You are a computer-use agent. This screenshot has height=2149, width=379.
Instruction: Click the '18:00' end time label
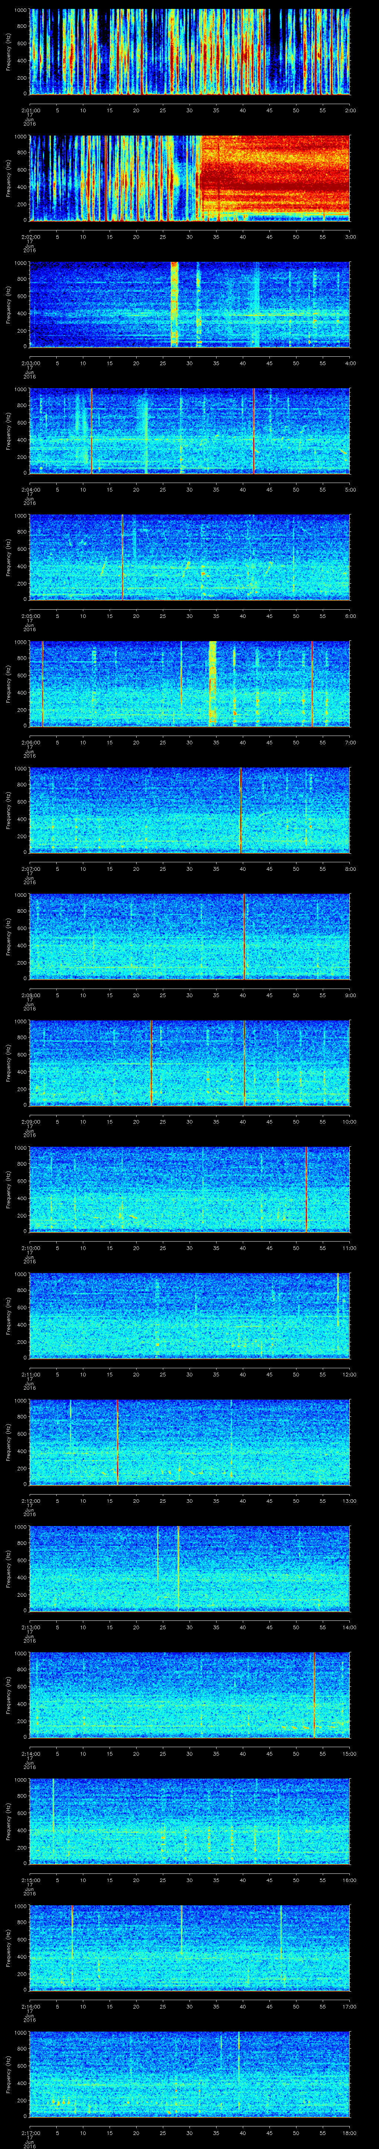tap(349, 2133)
